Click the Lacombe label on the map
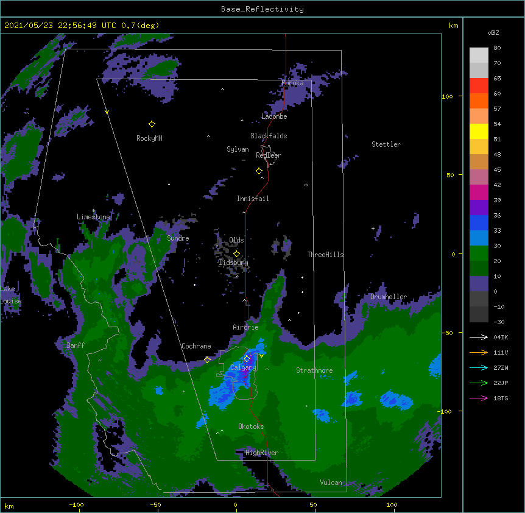The width and height of the screenshot is (525, 513). tap(274, 116)
